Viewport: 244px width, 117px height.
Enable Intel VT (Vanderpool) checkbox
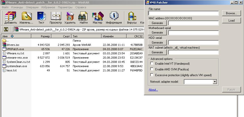tap(152, 63)
